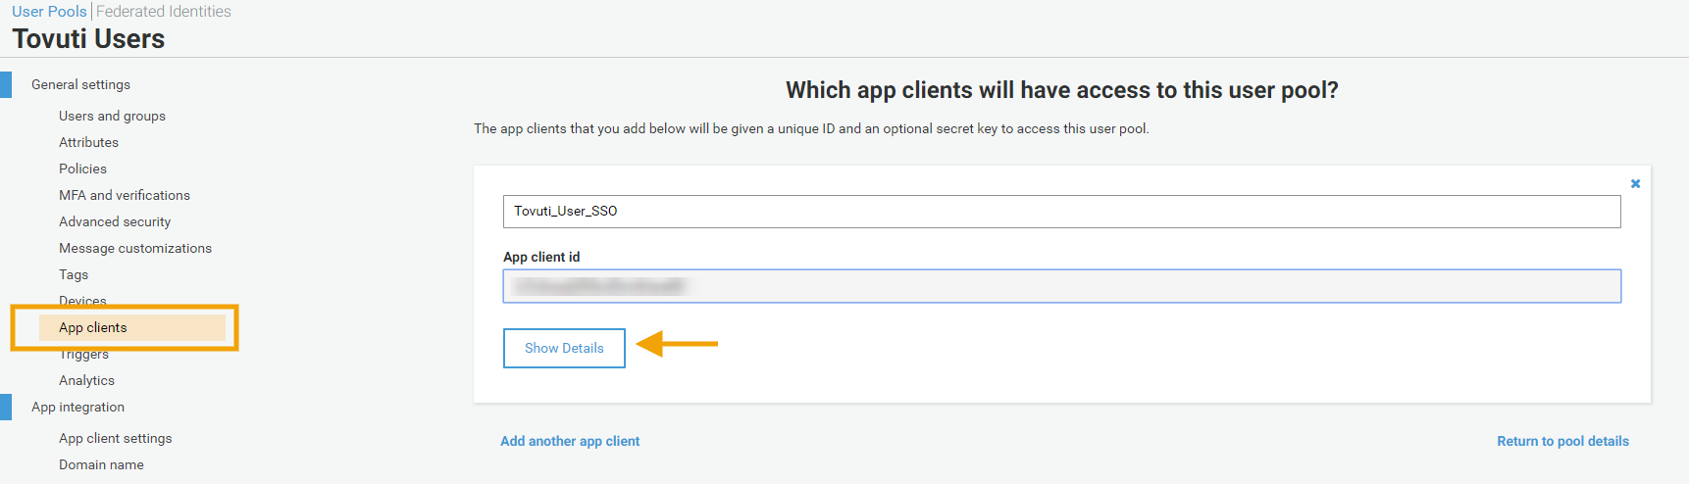Remove app client using the X icon
The width and height of the screenshot is (1689, 484).
pyautogui.click(x=1635, y=183)
